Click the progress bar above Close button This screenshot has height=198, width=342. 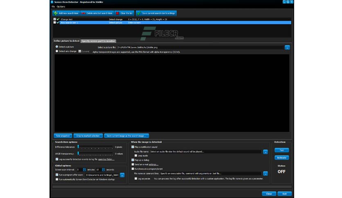(x=172, y=187)
